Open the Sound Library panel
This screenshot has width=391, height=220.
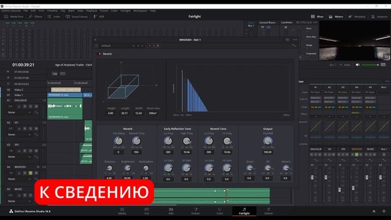pyautogui.click(x=76, y=16)
